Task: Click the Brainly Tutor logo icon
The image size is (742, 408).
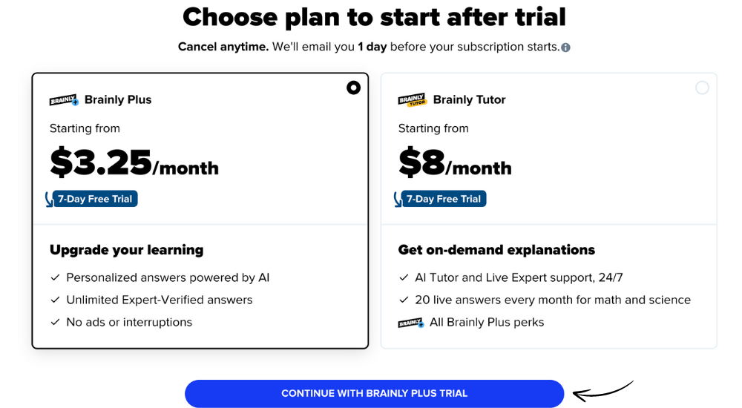Action: point(412,100)
